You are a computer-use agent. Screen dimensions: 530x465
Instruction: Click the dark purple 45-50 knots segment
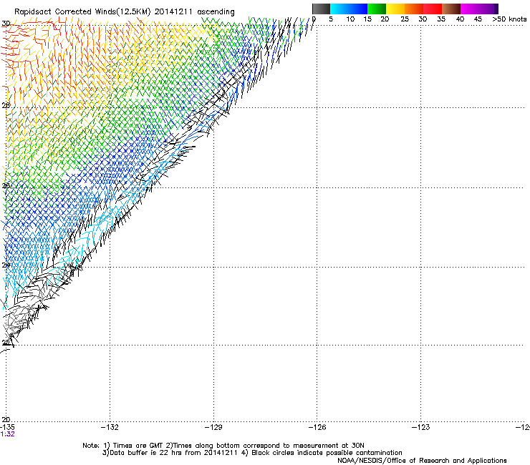(488, 9)
